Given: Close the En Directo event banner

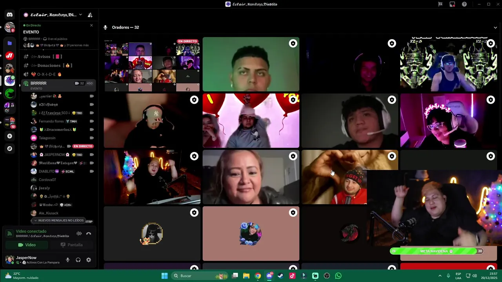Looking at the screenshot, I should (x=91, y=25).
